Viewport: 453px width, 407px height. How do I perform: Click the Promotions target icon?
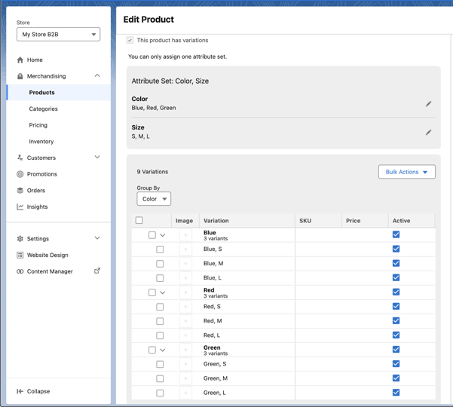[x=20, y=174]
